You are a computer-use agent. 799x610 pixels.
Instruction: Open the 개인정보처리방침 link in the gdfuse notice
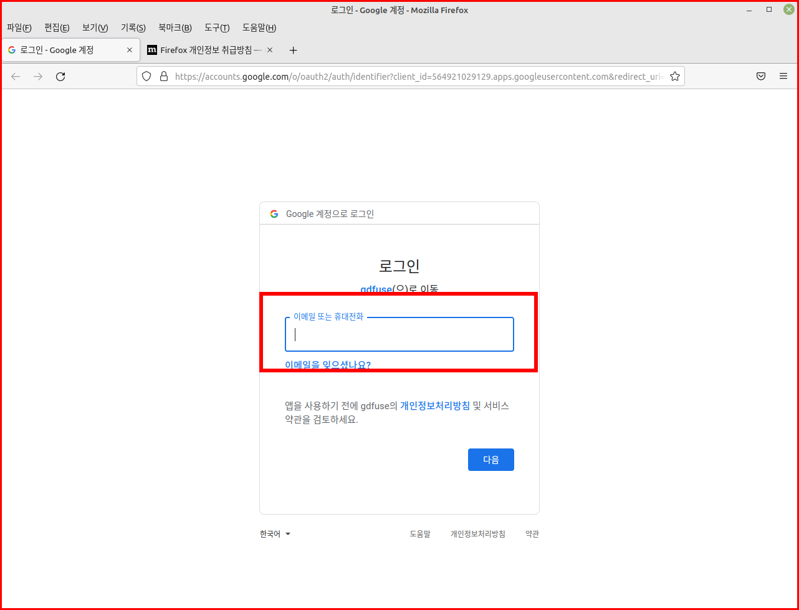click(435, 405)
